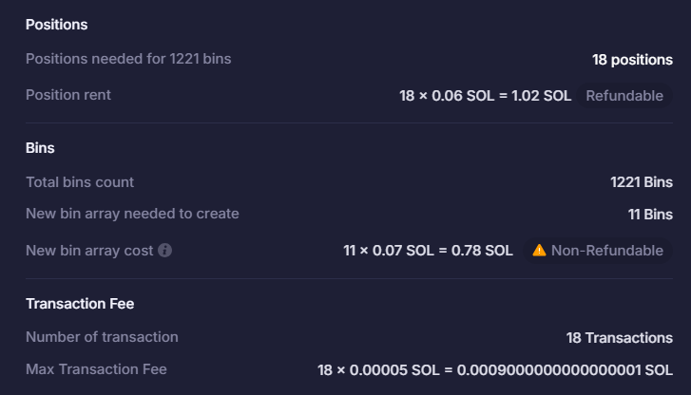Click the "1221 Bins" value
The image size is (691, 395).
pos(642,181)
